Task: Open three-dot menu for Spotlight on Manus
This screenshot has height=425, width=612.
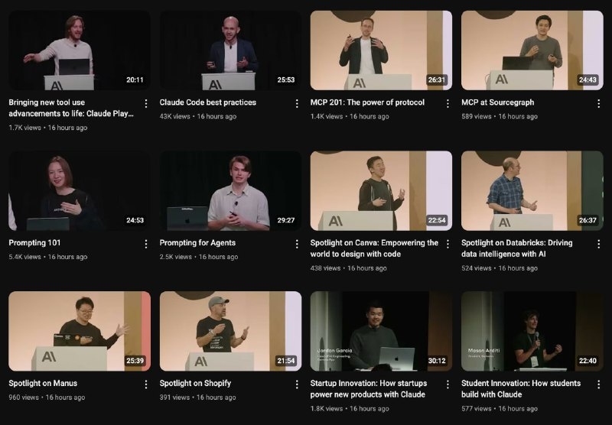Action: [x=145, y=384]
